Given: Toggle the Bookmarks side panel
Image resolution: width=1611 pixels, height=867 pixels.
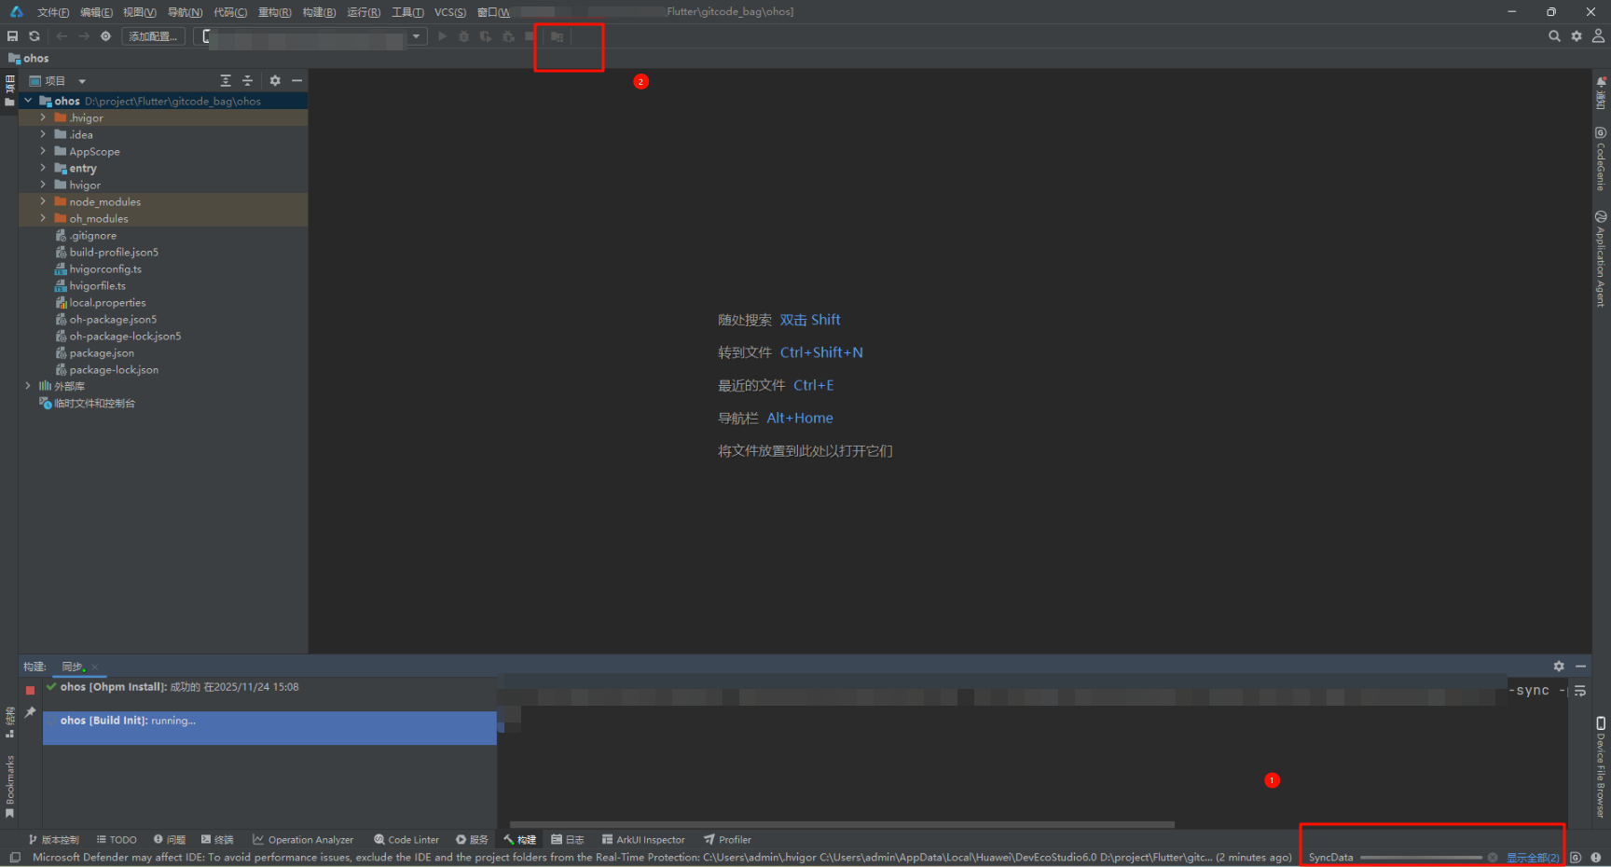Looking at the screenshot, I should click(x=10, y=787).
